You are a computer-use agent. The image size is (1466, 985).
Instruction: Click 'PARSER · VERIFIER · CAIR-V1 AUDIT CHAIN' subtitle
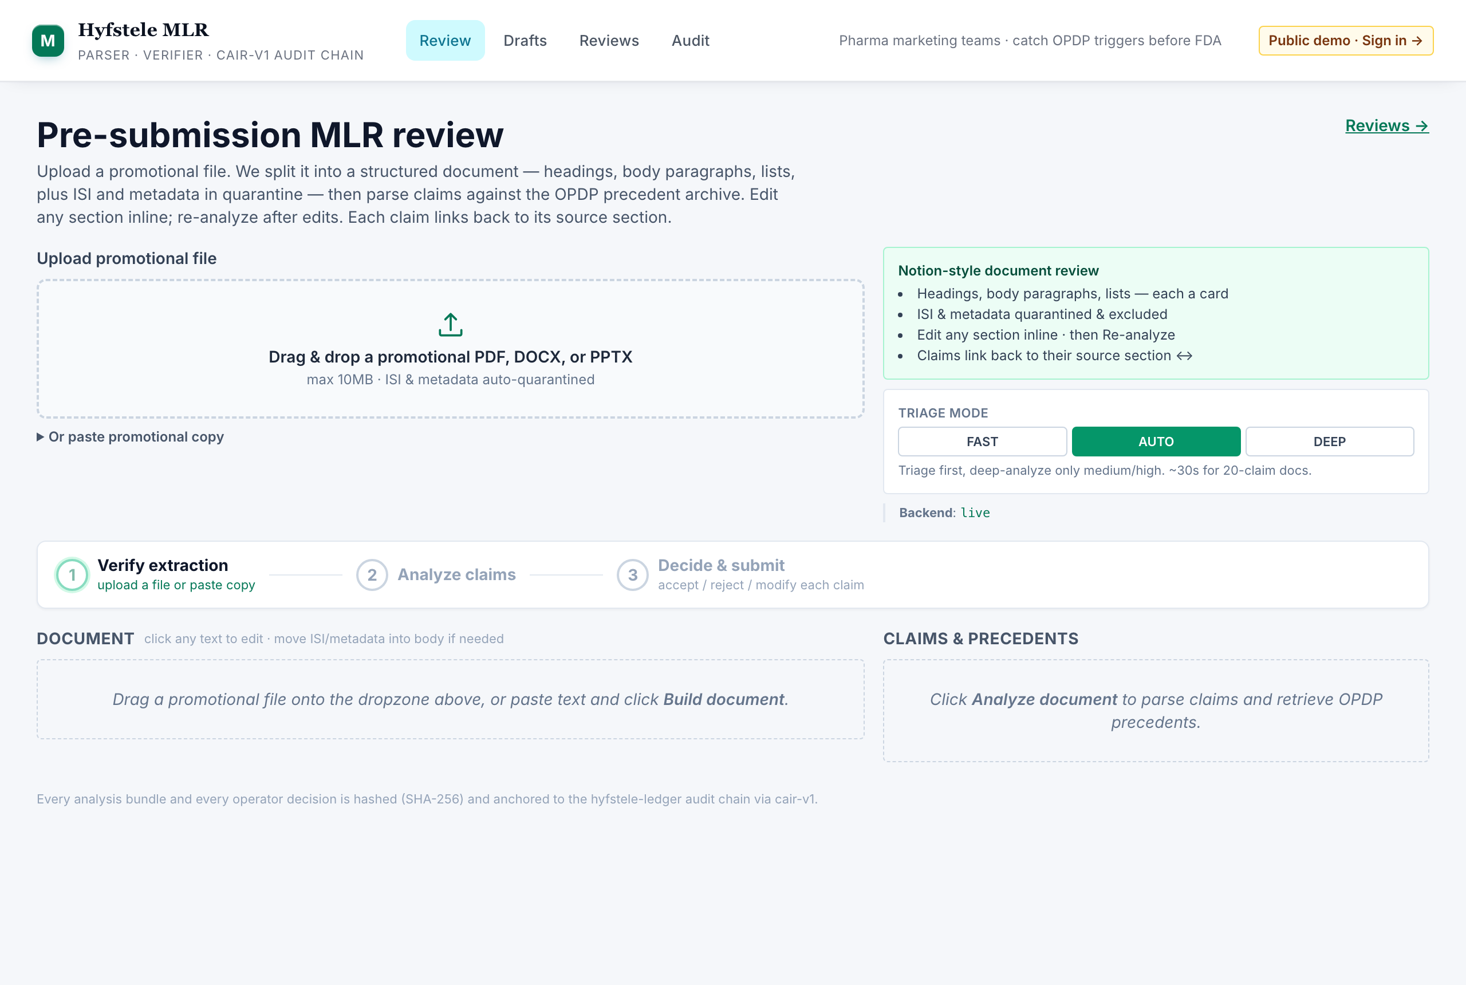tap(221, 56)
